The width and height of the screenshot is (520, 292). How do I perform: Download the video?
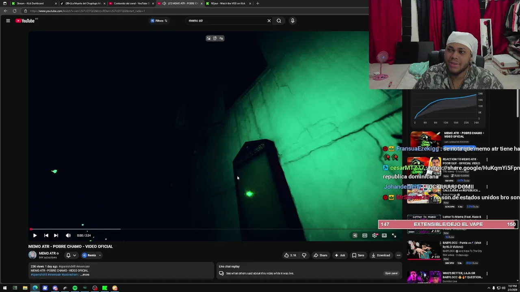(381, 255)
